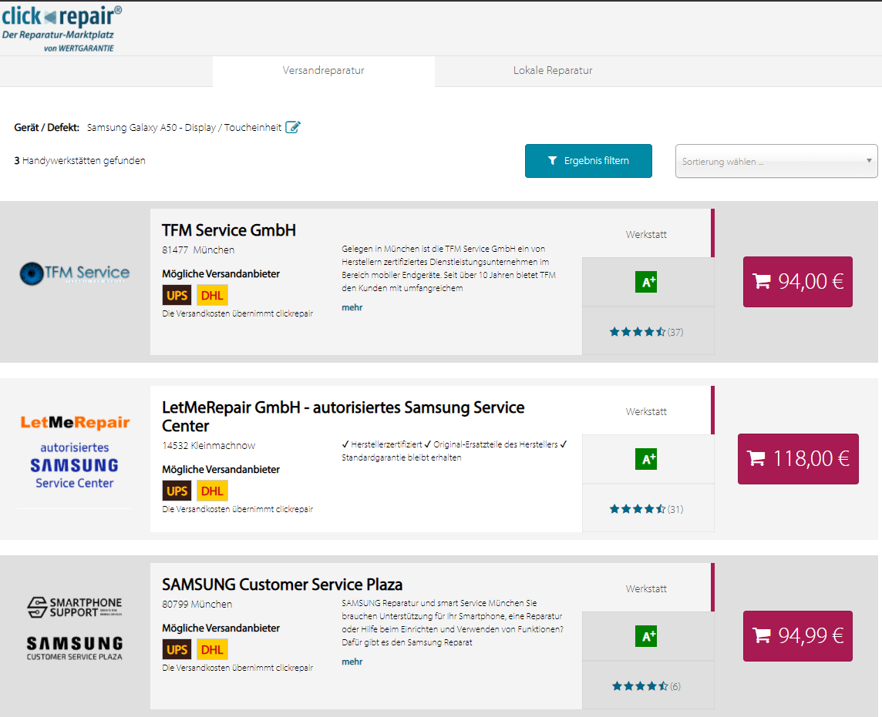The image size is (882, 717).
Task: Click A+ badge for SAMSUNG Customer Service Plaza
Action: (x=646, y=636)
